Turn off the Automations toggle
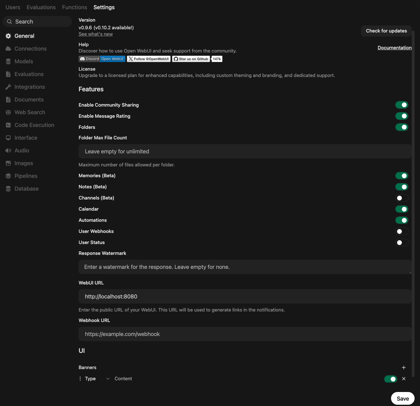Image resolution: width=420 pixels, height=406 pixels. [x=402, y=220]
